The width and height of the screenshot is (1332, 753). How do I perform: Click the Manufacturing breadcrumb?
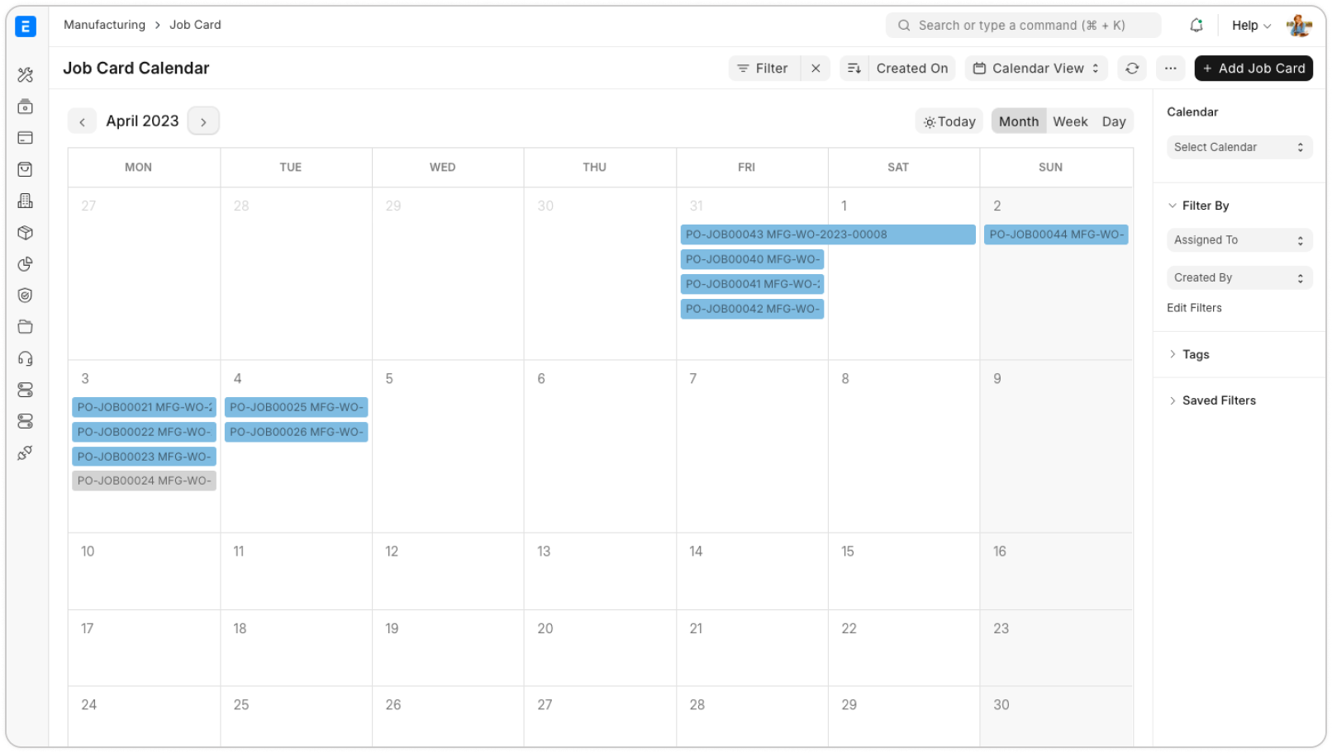(x=104, y=25)
